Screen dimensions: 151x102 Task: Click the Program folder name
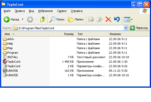coord(13,53)
